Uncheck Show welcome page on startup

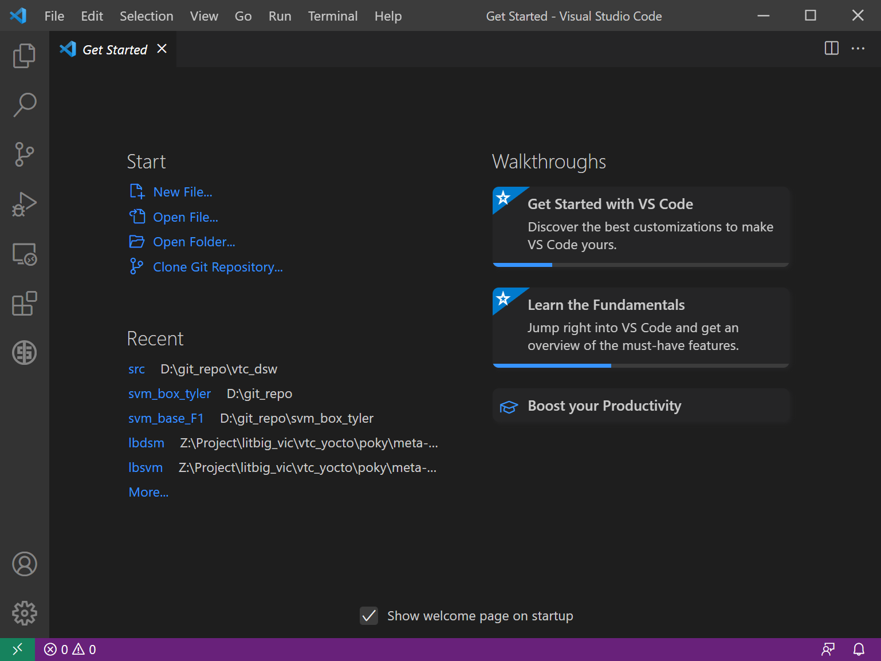click(x=369, y=616)
